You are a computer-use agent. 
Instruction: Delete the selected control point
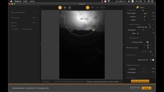coord(151,52)
